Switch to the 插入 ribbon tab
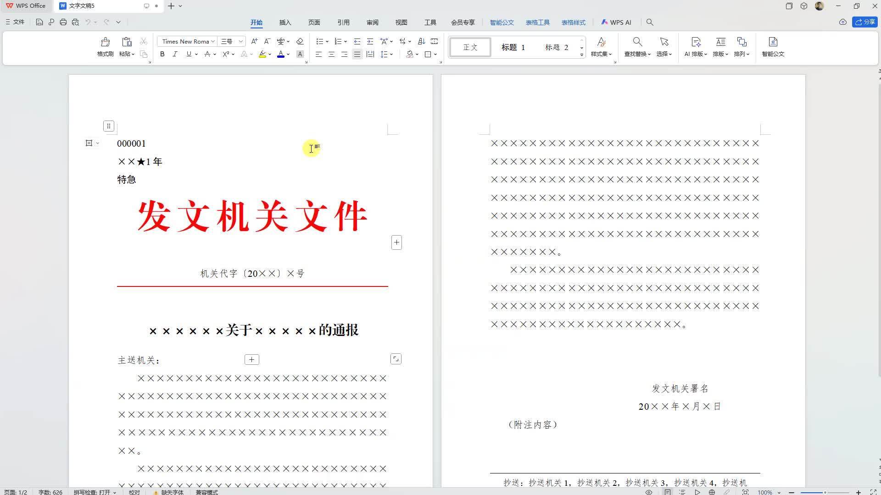 [x=285, y=22]
